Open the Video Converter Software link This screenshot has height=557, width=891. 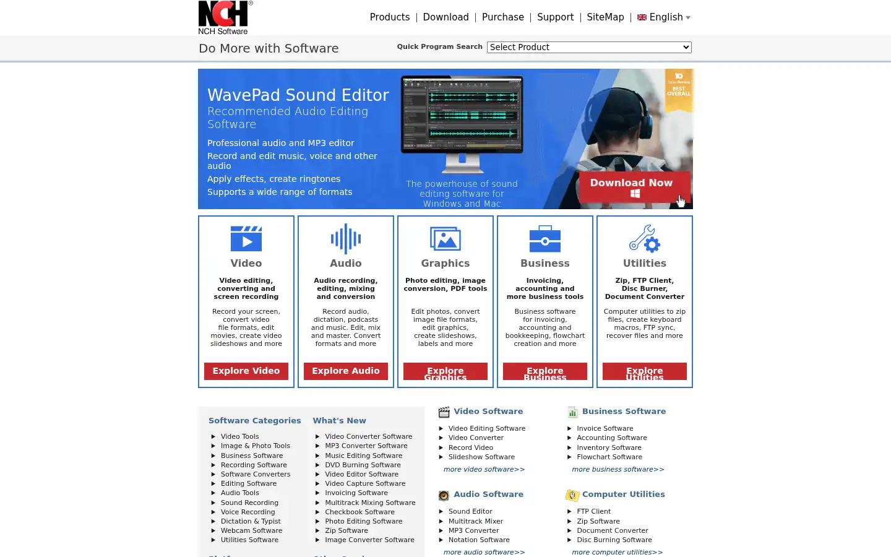(369, 437)
